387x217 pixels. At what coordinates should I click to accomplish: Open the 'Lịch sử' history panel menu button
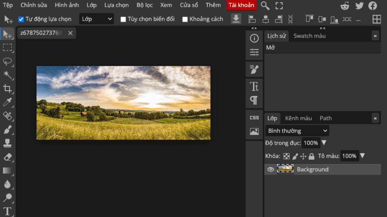375,36
